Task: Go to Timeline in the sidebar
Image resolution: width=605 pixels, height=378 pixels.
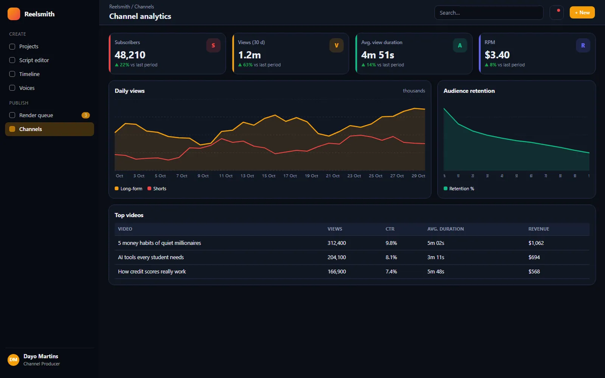Action: click(x=50, y=74)
